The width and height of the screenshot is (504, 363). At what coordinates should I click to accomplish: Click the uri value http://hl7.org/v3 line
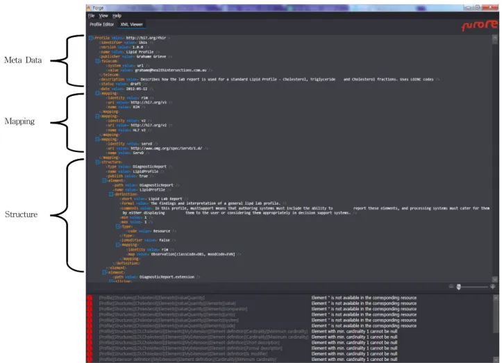point(139,103)
